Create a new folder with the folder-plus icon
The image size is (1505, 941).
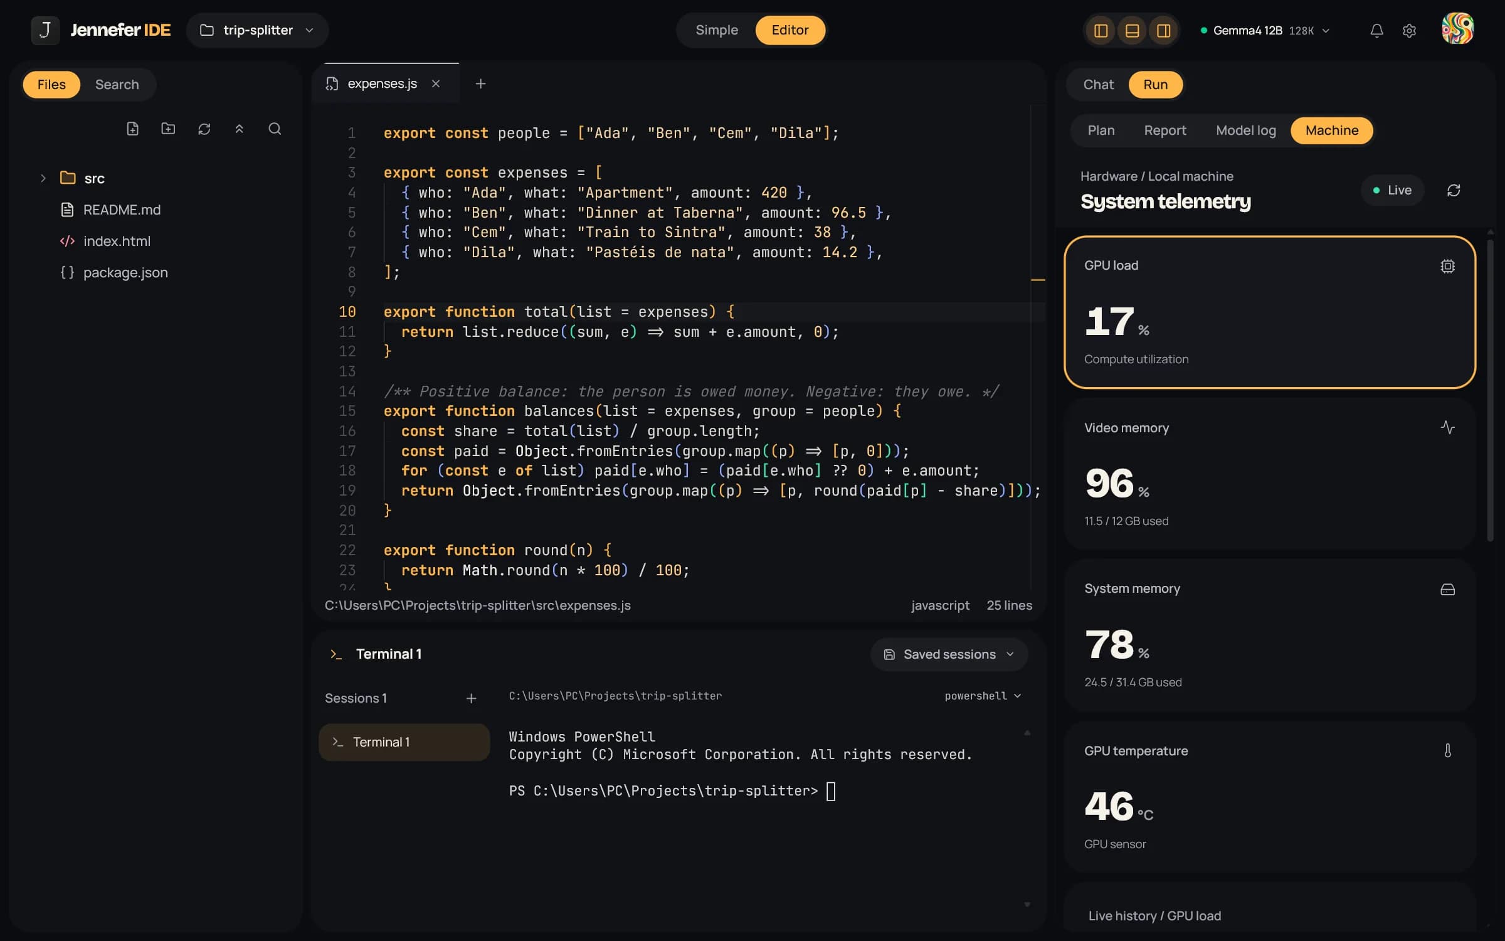click(x=168, y=129)
